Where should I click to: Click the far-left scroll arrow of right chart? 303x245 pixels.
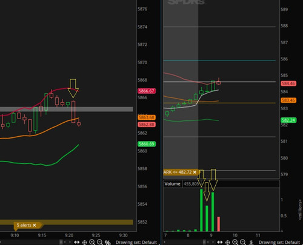[x=164, y=242]
